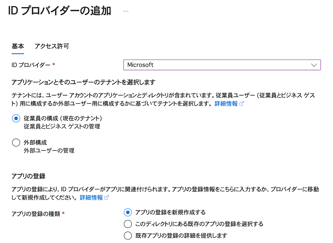Switch to the アクセス許可 tab

[x=52, y=46]
